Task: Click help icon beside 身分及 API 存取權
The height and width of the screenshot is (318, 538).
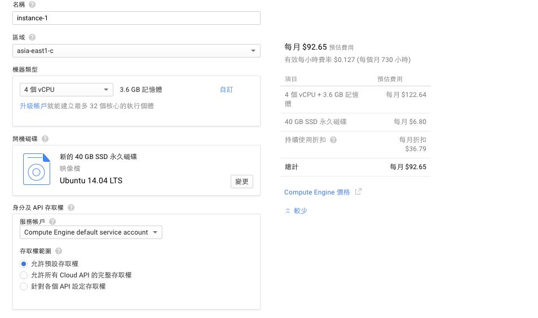Action: pyautogui.click(x=71, y=207)
